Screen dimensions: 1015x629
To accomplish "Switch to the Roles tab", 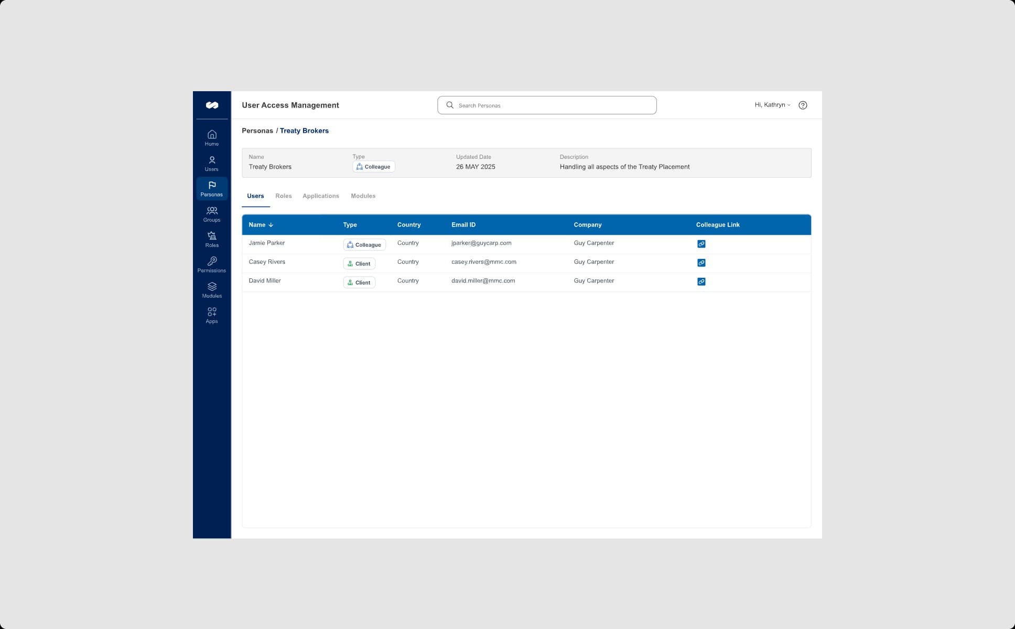I will [284, 196].
